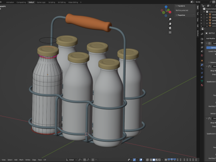Click the red X axis gizmo ball

tap(170, 12)
